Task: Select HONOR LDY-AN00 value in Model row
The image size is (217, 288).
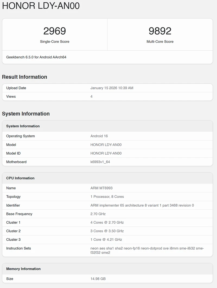Action: 106,145
